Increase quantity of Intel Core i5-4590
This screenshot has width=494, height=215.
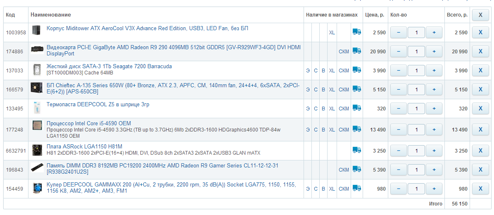434,129
